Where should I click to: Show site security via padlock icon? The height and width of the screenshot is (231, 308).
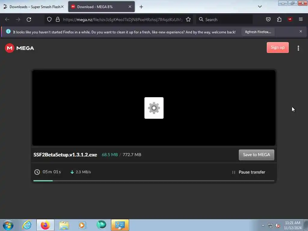pos(57,19)
